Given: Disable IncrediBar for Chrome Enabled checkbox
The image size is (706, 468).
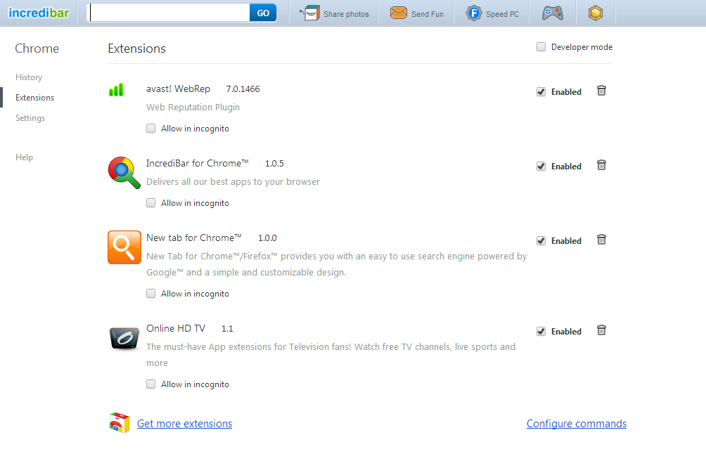Looking at the screenshot, I should [x=541, y=167].
